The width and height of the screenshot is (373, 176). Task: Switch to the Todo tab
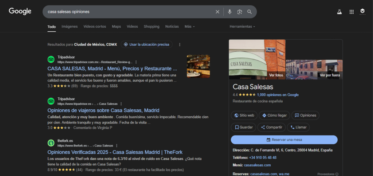52,27
